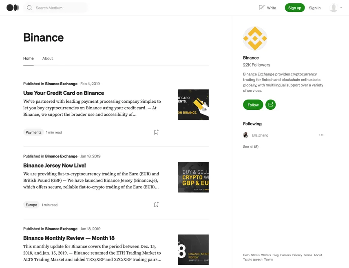Open the 22K Followers list
This screenshot has height=268, width=349.
tap(256, 65)
